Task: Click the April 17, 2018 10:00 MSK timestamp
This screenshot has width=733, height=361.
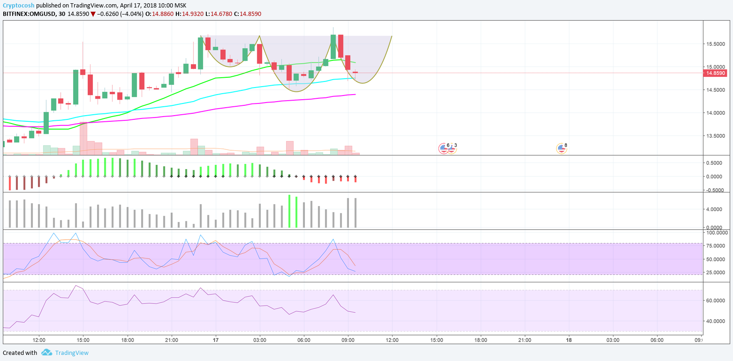Action: pos(153,6)
